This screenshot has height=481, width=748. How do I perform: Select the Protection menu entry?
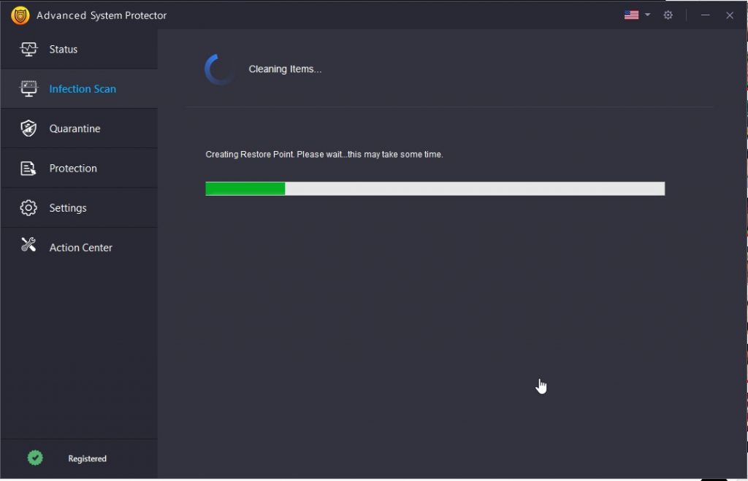[73, 167]
